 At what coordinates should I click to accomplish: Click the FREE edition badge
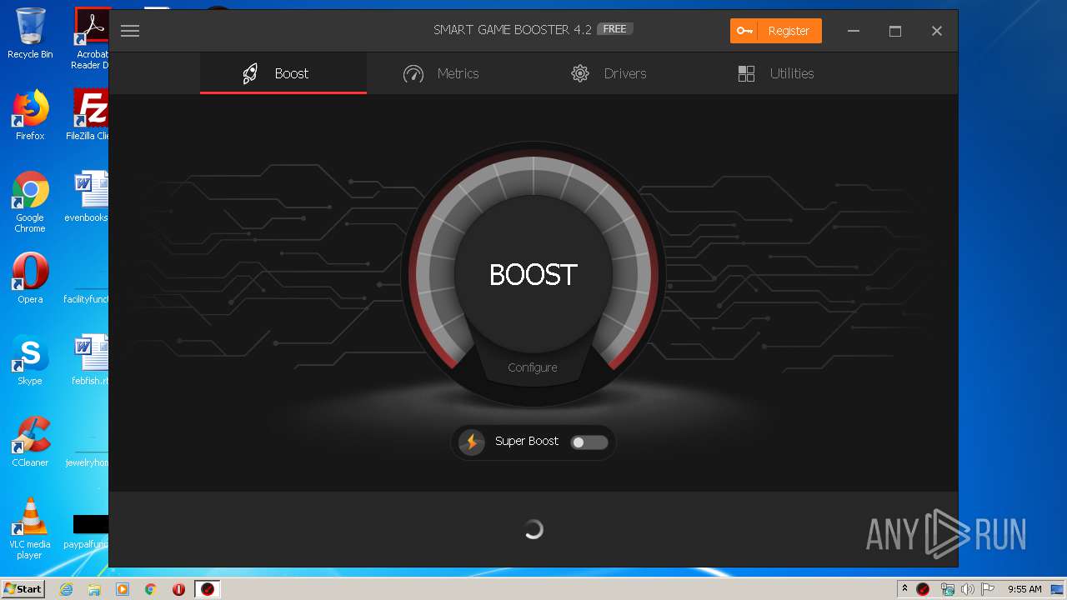(x=615, y=29)
